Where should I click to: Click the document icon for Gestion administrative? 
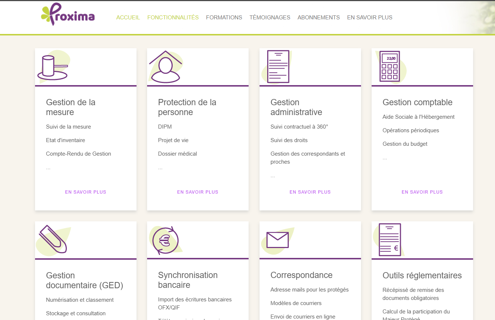tap(278, 66)
